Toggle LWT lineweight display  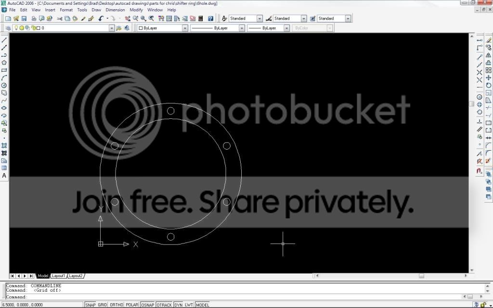(189, 305)
